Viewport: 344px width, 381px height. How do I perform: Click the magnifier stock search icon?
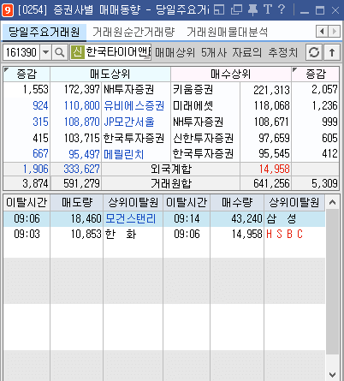[60, 52]
